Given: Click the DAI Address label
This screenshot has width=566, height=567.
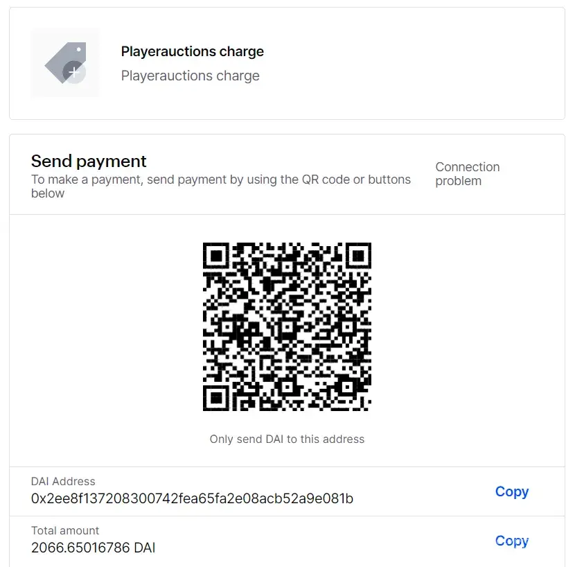Looking at the screenshot, I should coord(63,481).
